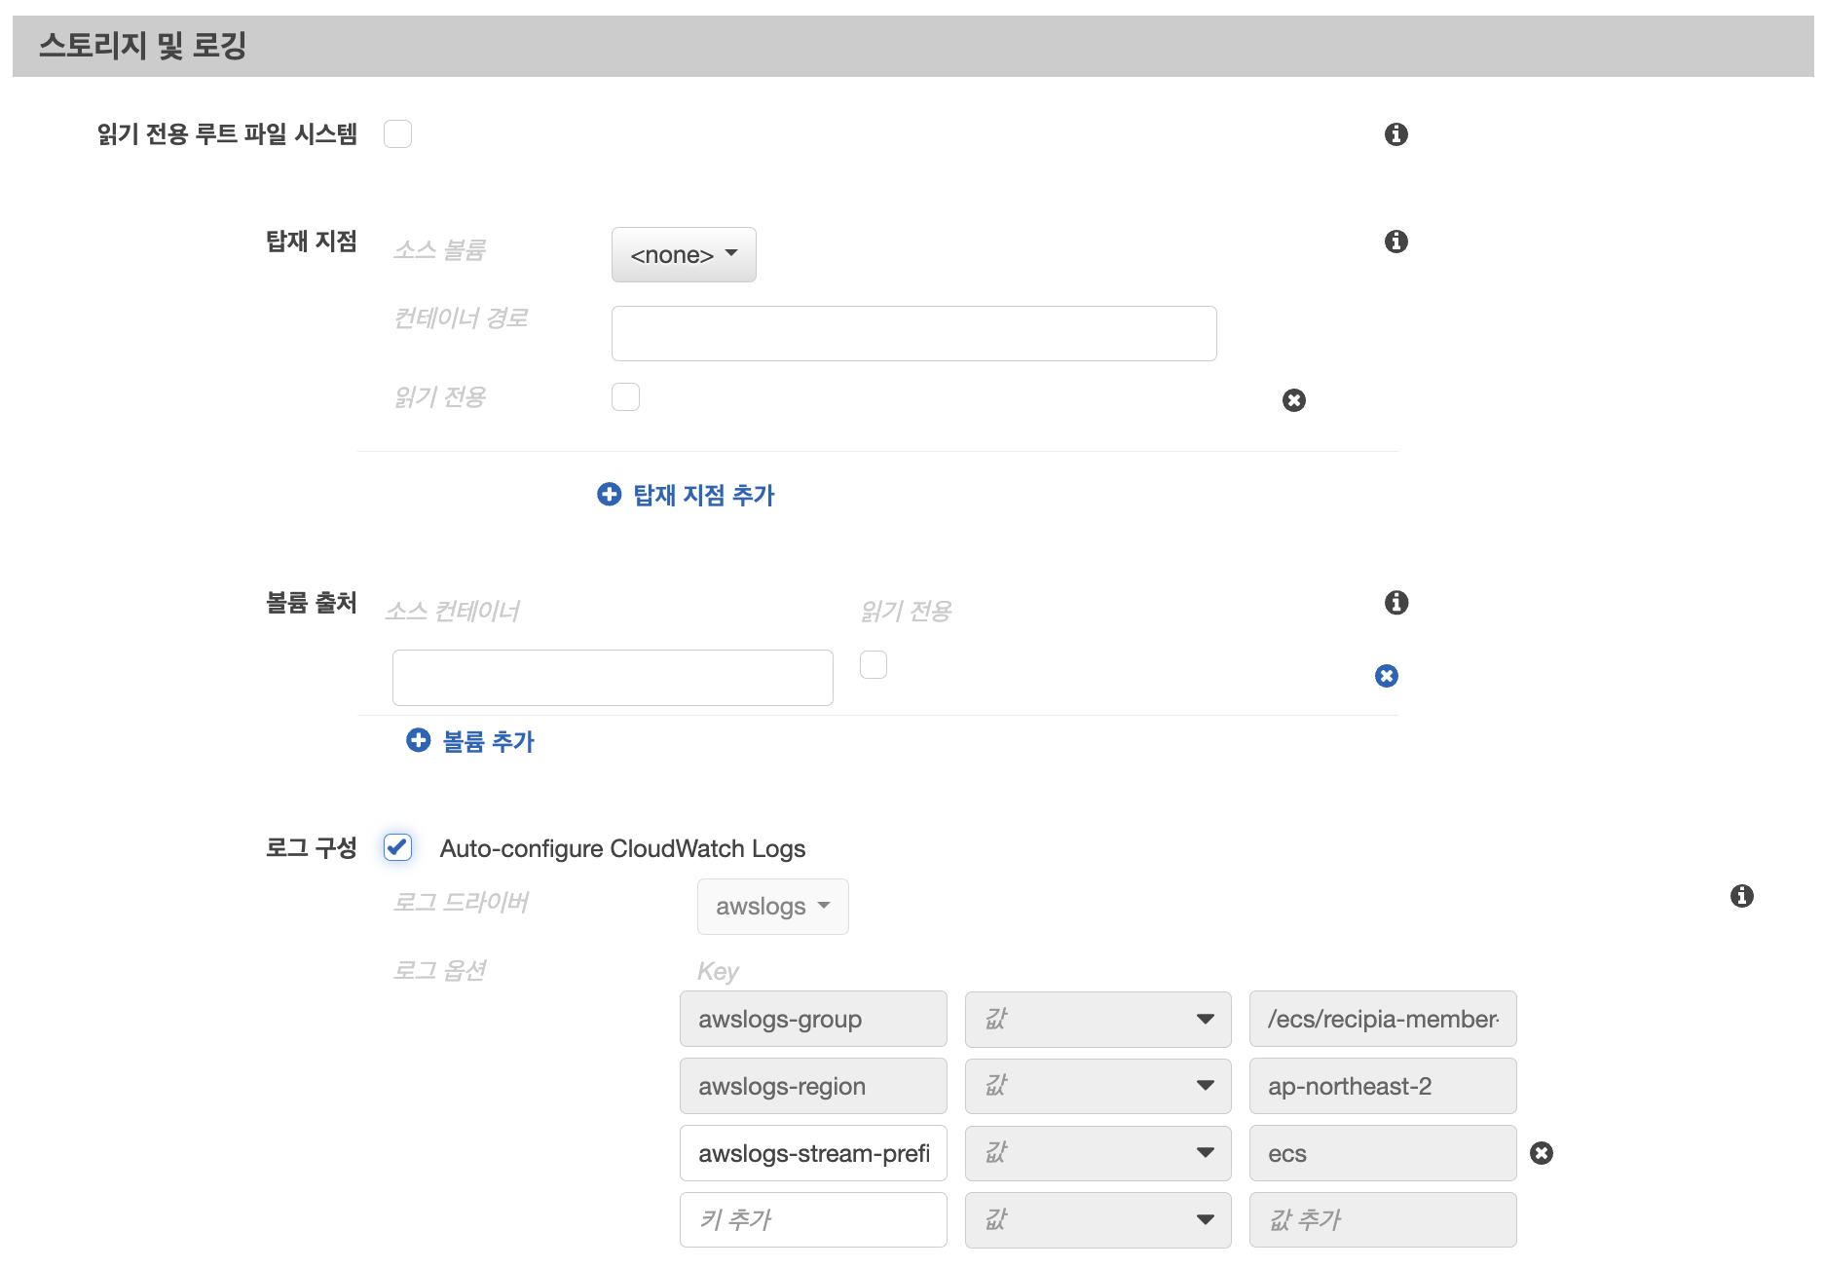1823x1268 pixels.
Task: Disable Auto-configure CloudWatch Logs
Action: pyautogui.click(x=397, y=847)
